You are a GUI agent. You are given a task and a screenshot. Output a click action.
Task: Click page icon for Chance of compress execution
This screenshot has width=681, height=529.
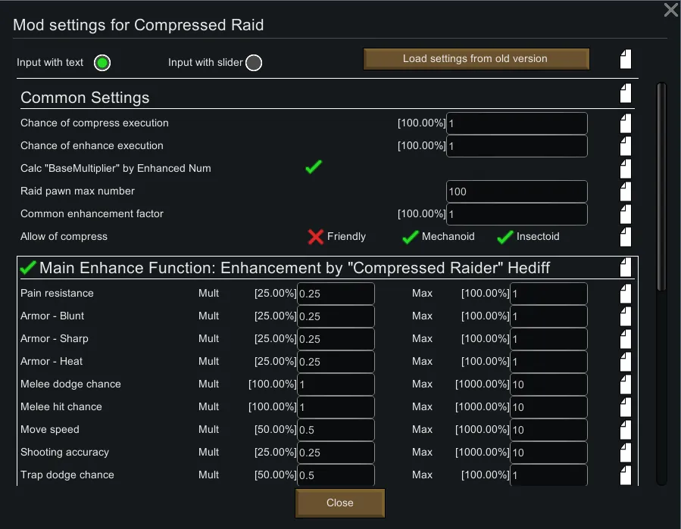[625, 123]
